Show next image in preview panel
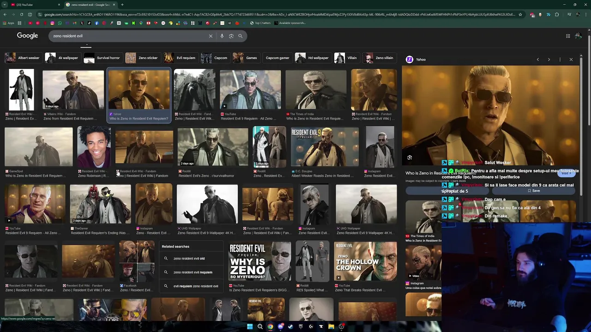The height and width of the screenshot is (332, 591). click(x=549, y=59)
